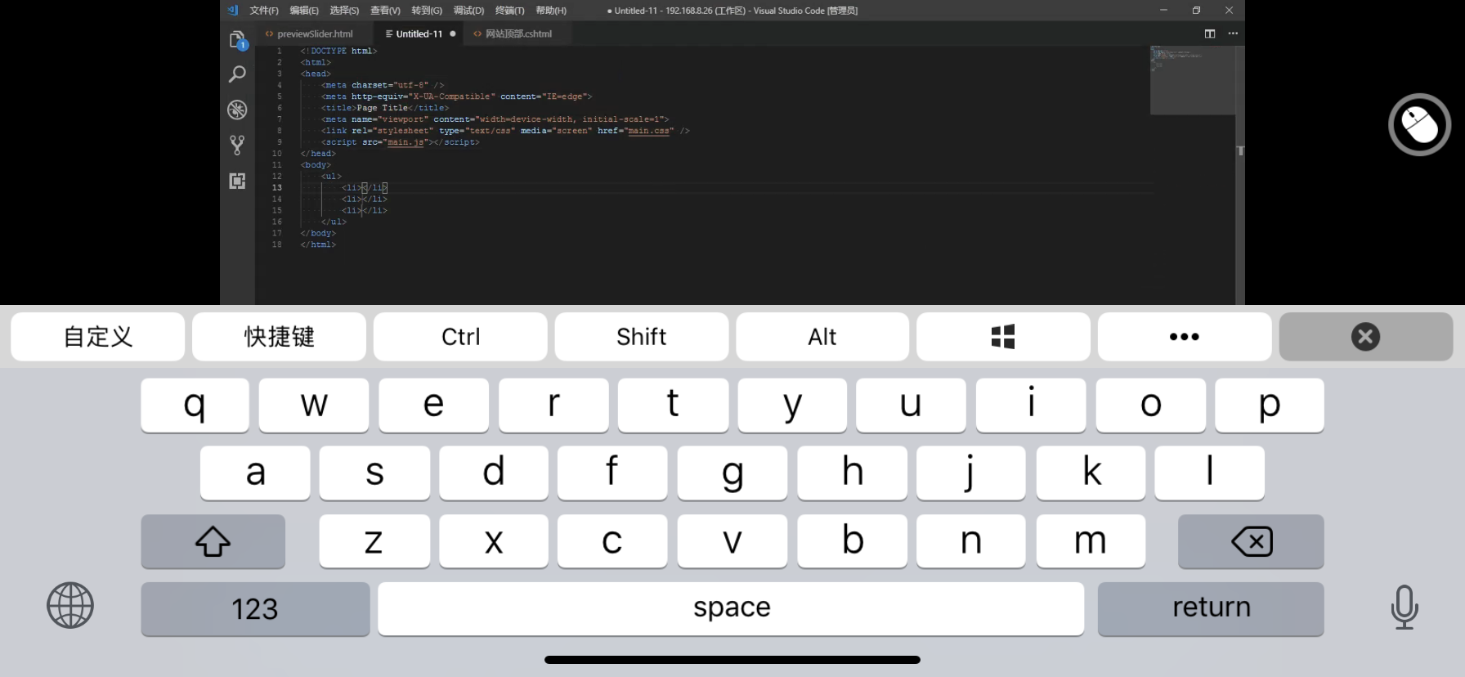Dismiss the shortcut bar with X button
Image resolution: width=1465 pixels, height=677 pixels.
pos(1365,336)
